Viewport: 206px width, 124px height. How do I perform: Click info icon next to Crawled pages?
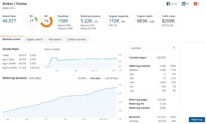click(147, 57)
